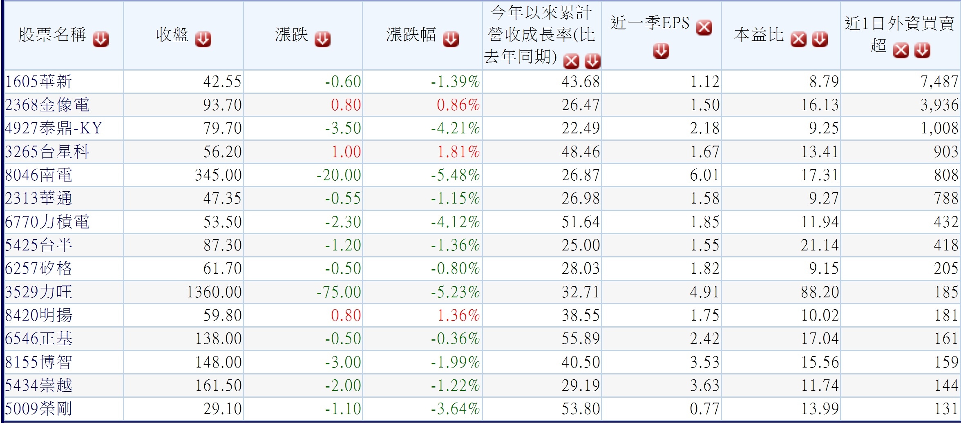Image resolution: width=961 pixels, height=423 pixels.
Task: Select 8046南電 stock name
Action: coord(38,175)
